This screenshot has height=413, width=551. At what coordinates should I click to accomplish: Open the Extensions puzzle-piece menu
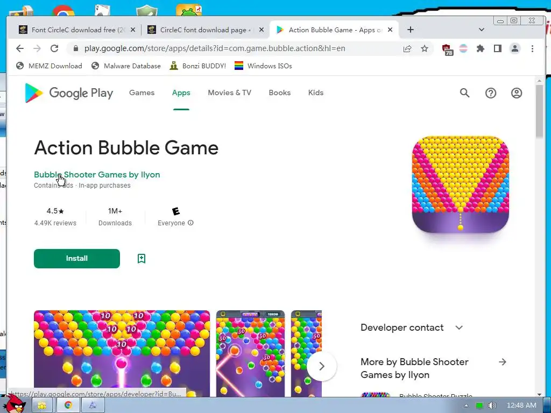[x=481, y=48]
